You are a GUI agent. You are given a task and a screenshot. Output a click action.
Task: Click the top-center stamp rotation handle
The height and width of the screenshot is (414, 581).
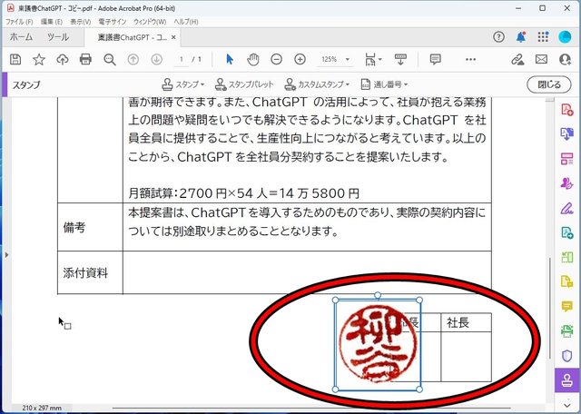pyautogui.click(x=378, y=295)
